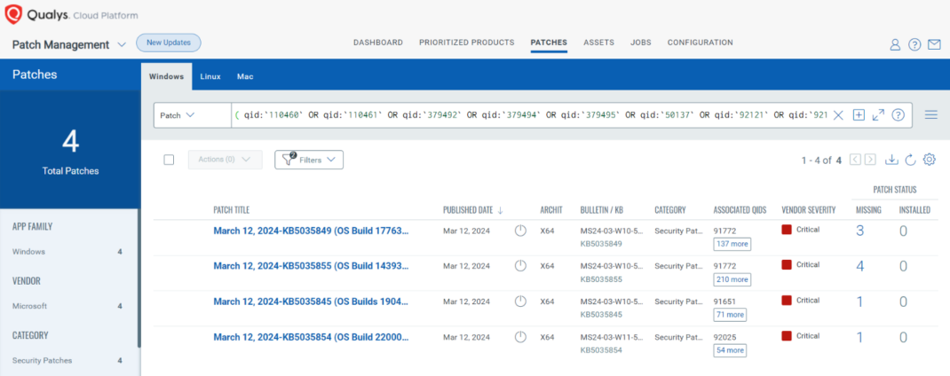
Task: Select the Windows tab
Action: [x=166, y=77]
